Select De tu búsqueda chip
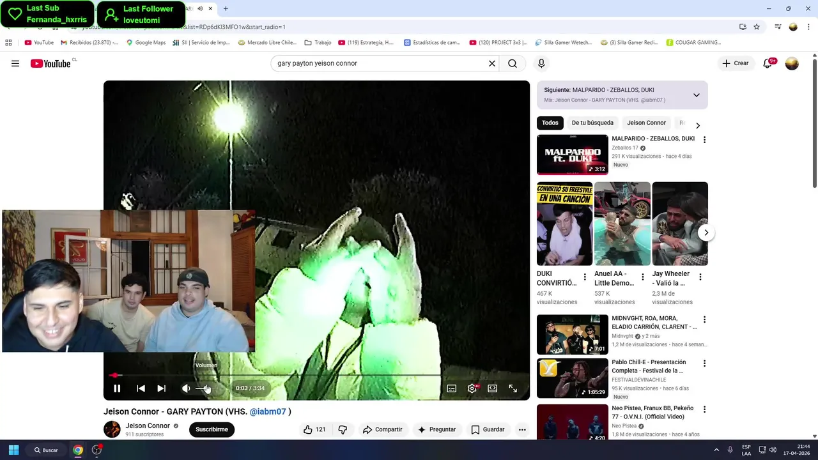 [592, 123]
